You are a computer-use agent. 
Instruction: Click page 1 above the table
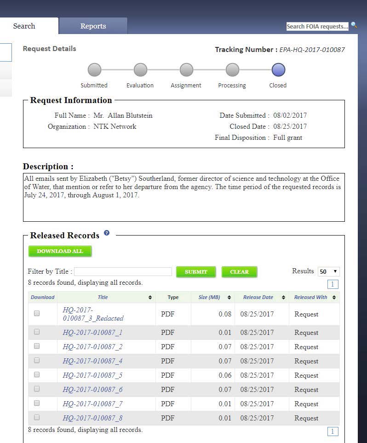tap(333, 284)
